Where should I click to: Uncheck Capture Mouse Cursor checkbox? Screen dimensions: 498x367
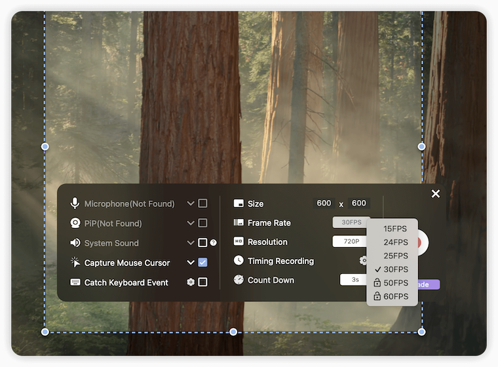coord(202,263)
